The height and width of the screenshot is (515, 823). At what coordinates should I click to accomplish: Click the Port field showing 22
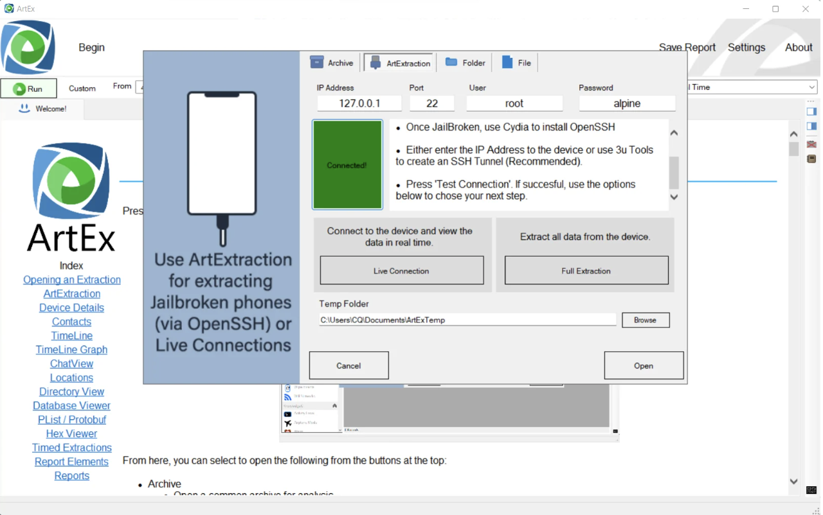(x=432, y=103)
